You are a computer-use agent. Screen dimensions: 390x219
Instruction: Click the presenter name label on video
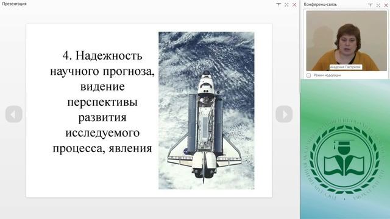tap(346, 67)
